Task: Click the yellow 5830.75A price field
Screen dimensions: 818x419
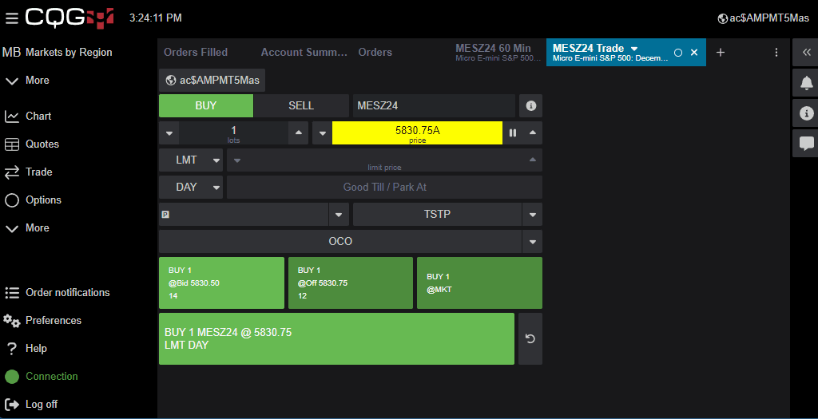Action: [x=417, y=132]
